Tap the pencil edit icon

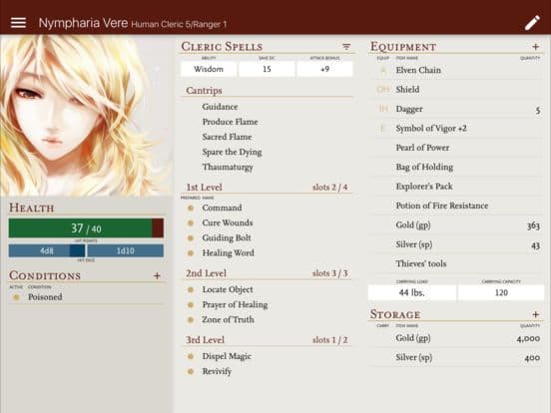[x=532, y=23]
